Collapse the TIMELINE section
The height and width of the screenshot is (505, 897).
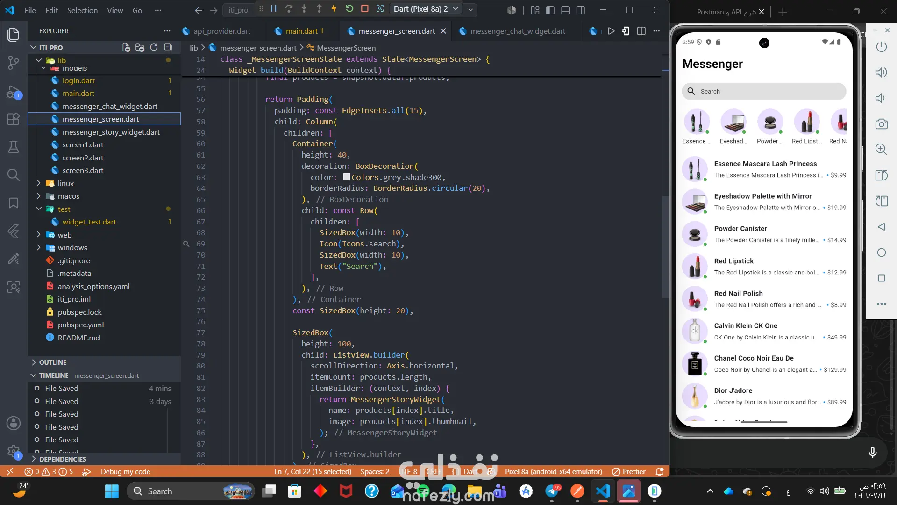(104, 375)
